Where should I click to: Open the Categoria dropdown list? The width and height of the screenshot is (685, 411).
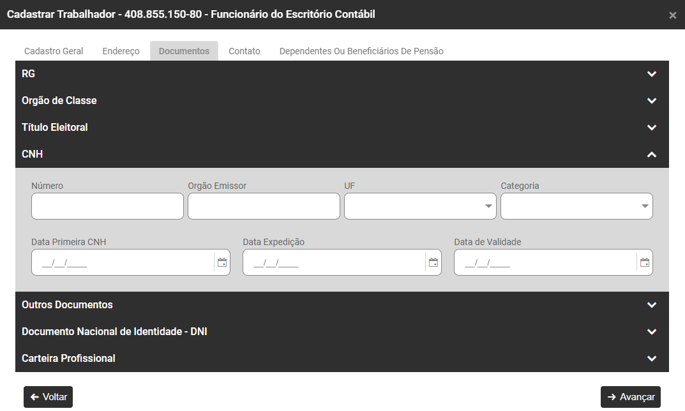coord(576,206)
